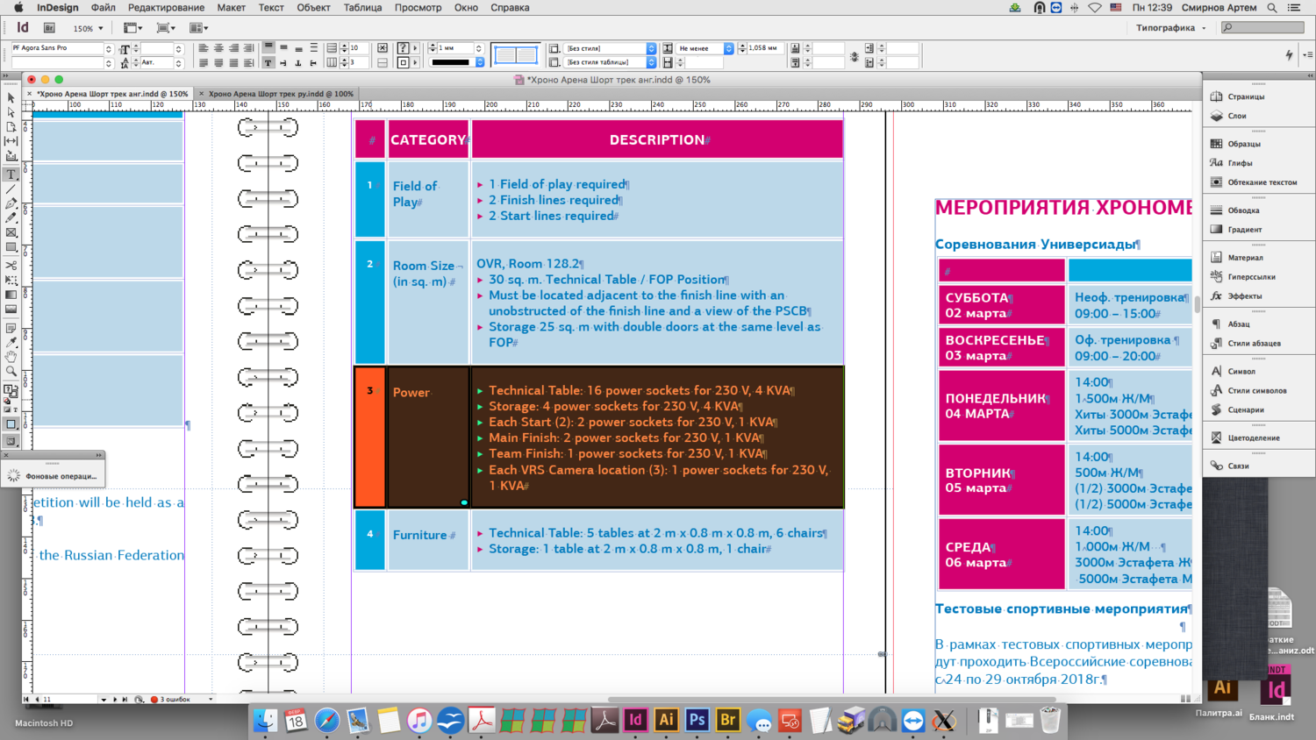Select the Hand tool
Viewport: 1316px width, 740px height.
click(11, 357)
